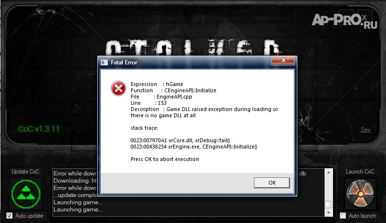The image size is (386, 223).
Task: Minimize the launcher via the underscore box
Action: tap(346, 17)
